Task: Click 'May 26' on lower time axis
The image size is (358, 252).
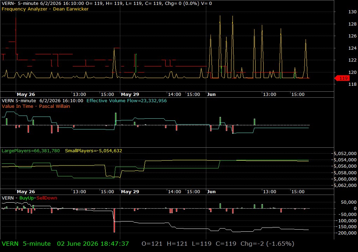Action: (26, 192)
